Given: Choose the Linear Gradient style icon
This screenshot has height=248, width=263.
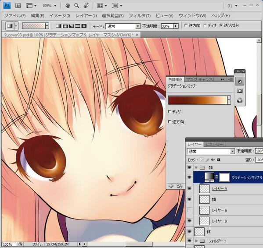Looking at the screenshot, I should pos(58,26).
